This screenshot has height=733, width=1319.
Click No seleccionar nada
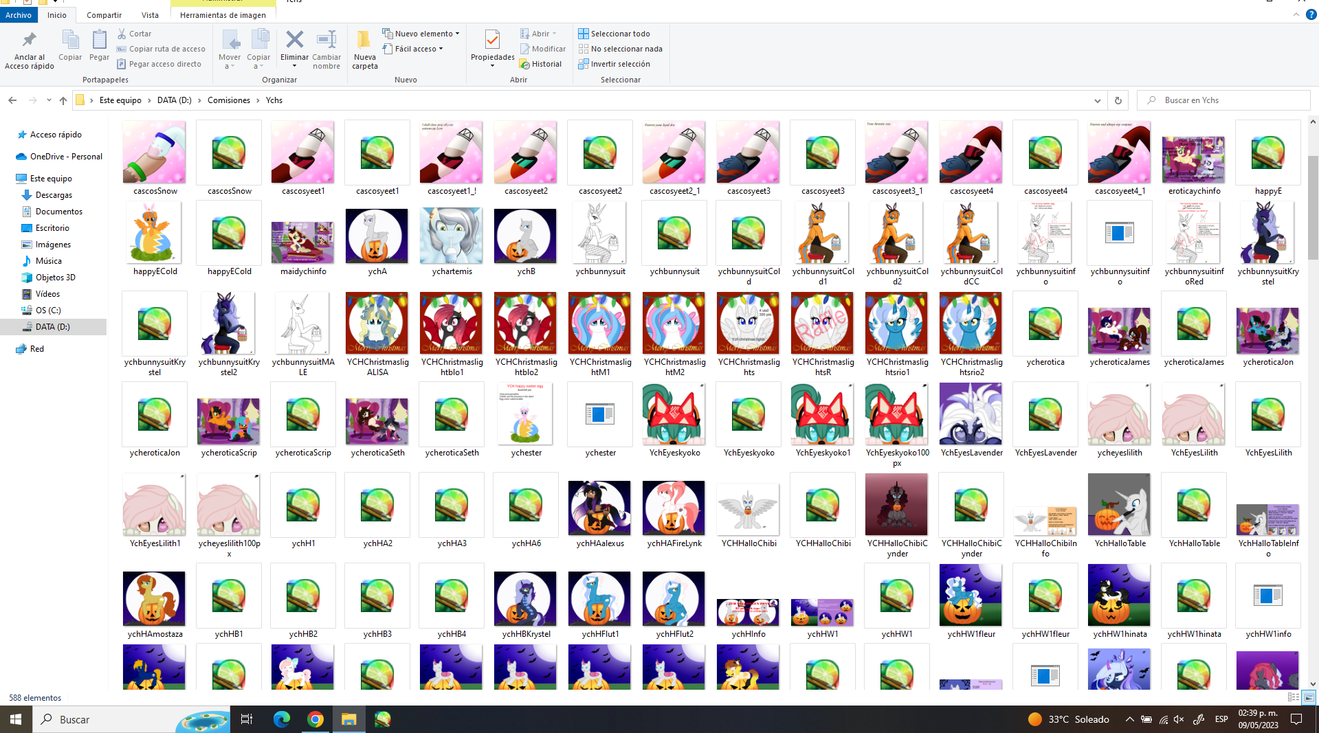click(x=620, y=49)
